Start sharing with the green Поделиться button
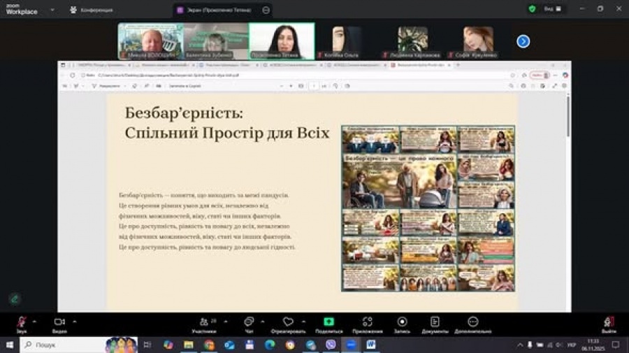Screen dimensions: 629x353 (x=328, y=322)
